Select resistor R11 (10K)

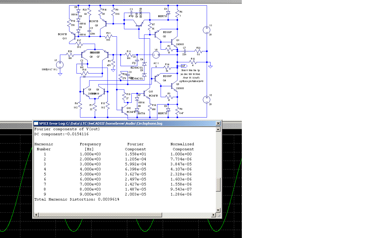128,55
